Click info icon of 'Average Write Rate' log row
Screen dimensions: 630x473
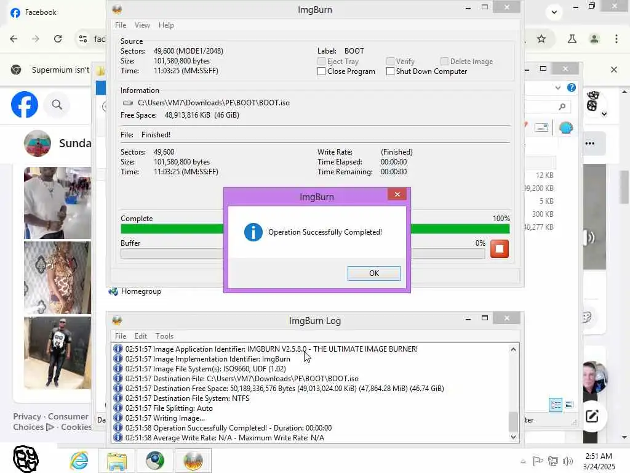(x=118, y=438)
